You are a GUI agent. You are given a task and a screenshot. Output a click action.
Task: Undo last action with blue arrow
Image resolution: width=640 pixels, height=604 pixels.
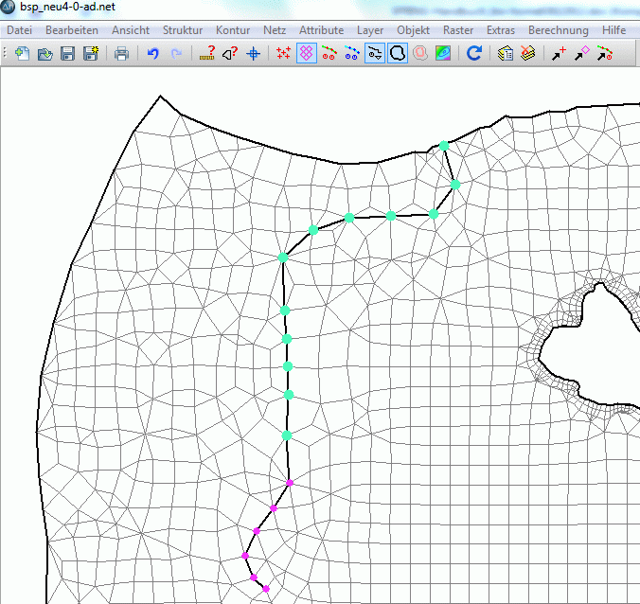click(153, 53)
